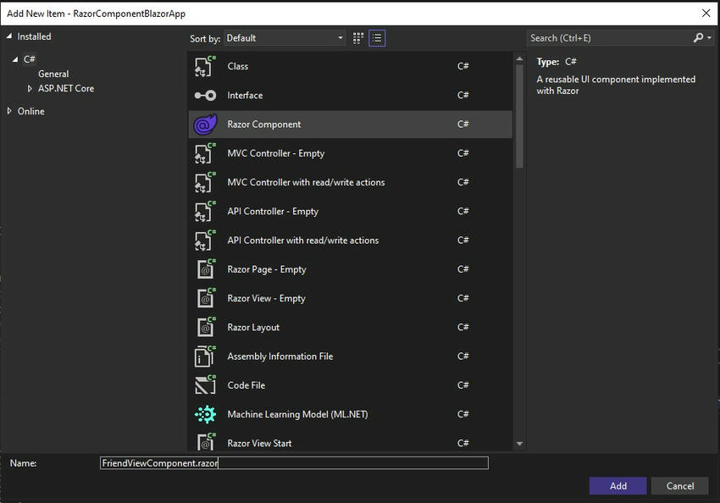720x503 pixels.
Task: Click the template list scrollbar down arrow
Action: (x=518, y=444)
